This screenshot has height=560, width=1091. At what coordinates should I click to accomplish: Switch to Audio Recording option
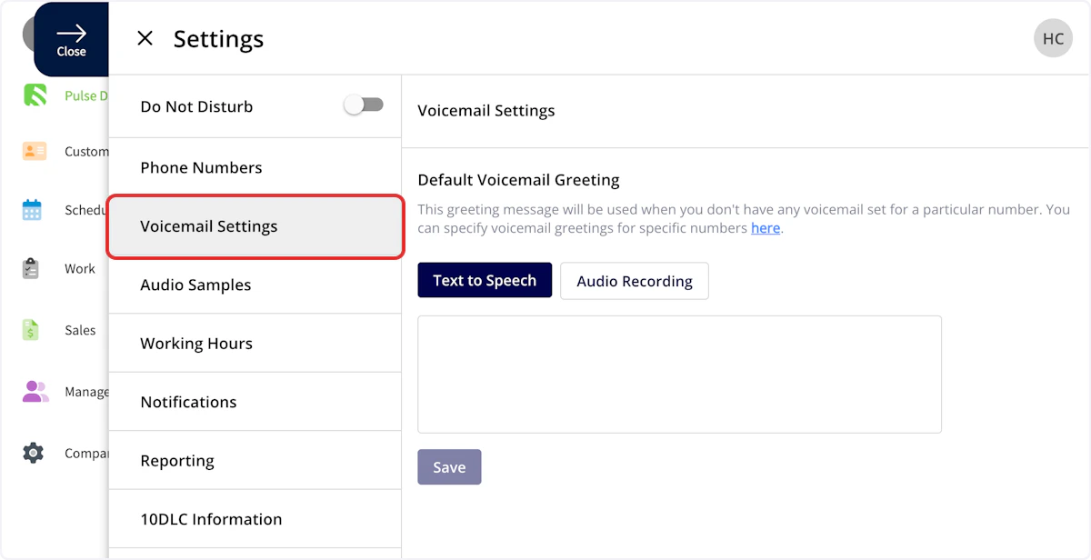tap(635, 281)
